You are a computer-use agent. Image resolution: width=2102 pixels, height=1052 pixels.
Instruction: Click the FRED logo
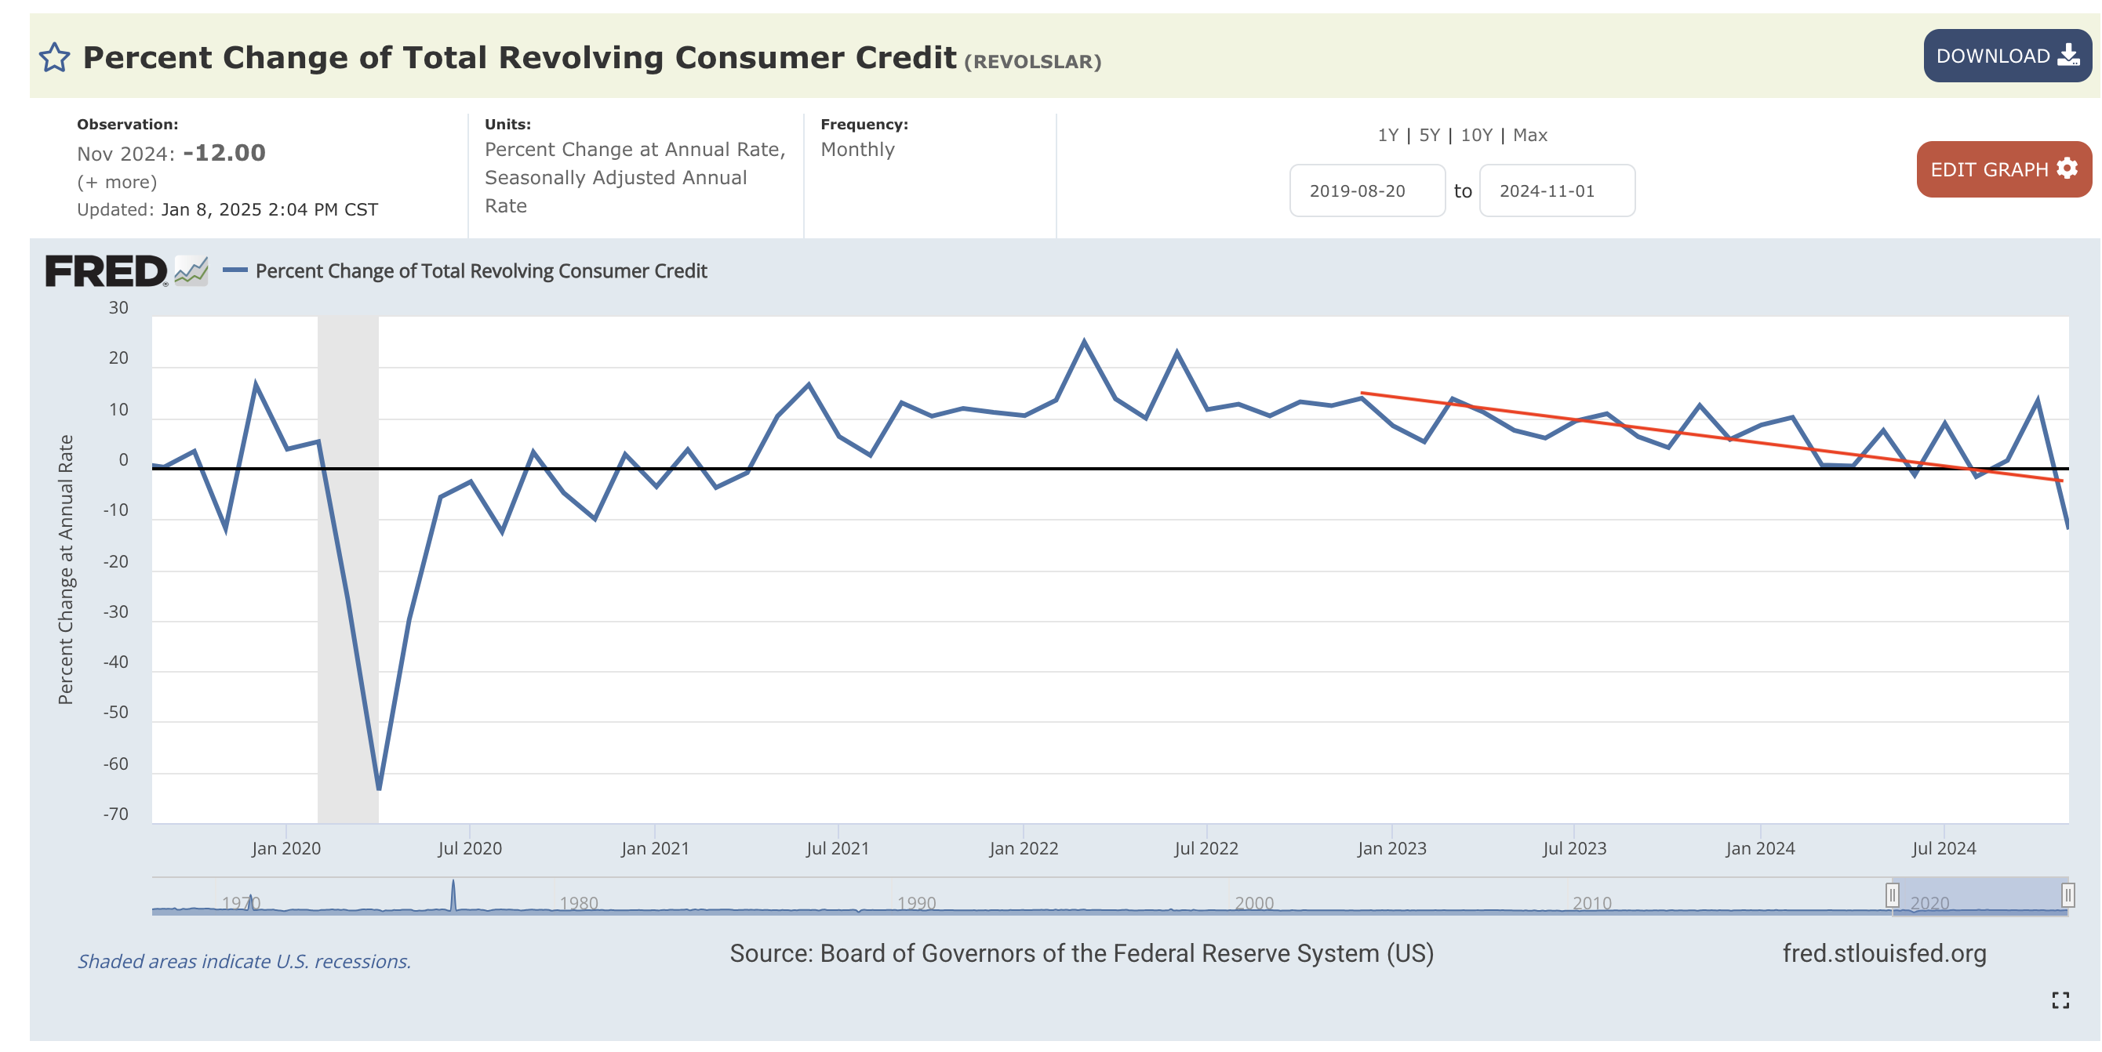(105, 270)
